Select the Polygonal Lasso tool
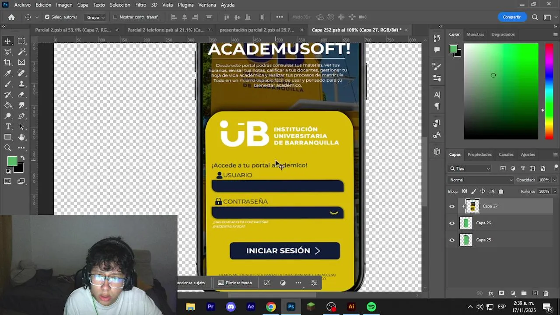Viewport: 560px width, 315px height. click(x=8, y=52)
